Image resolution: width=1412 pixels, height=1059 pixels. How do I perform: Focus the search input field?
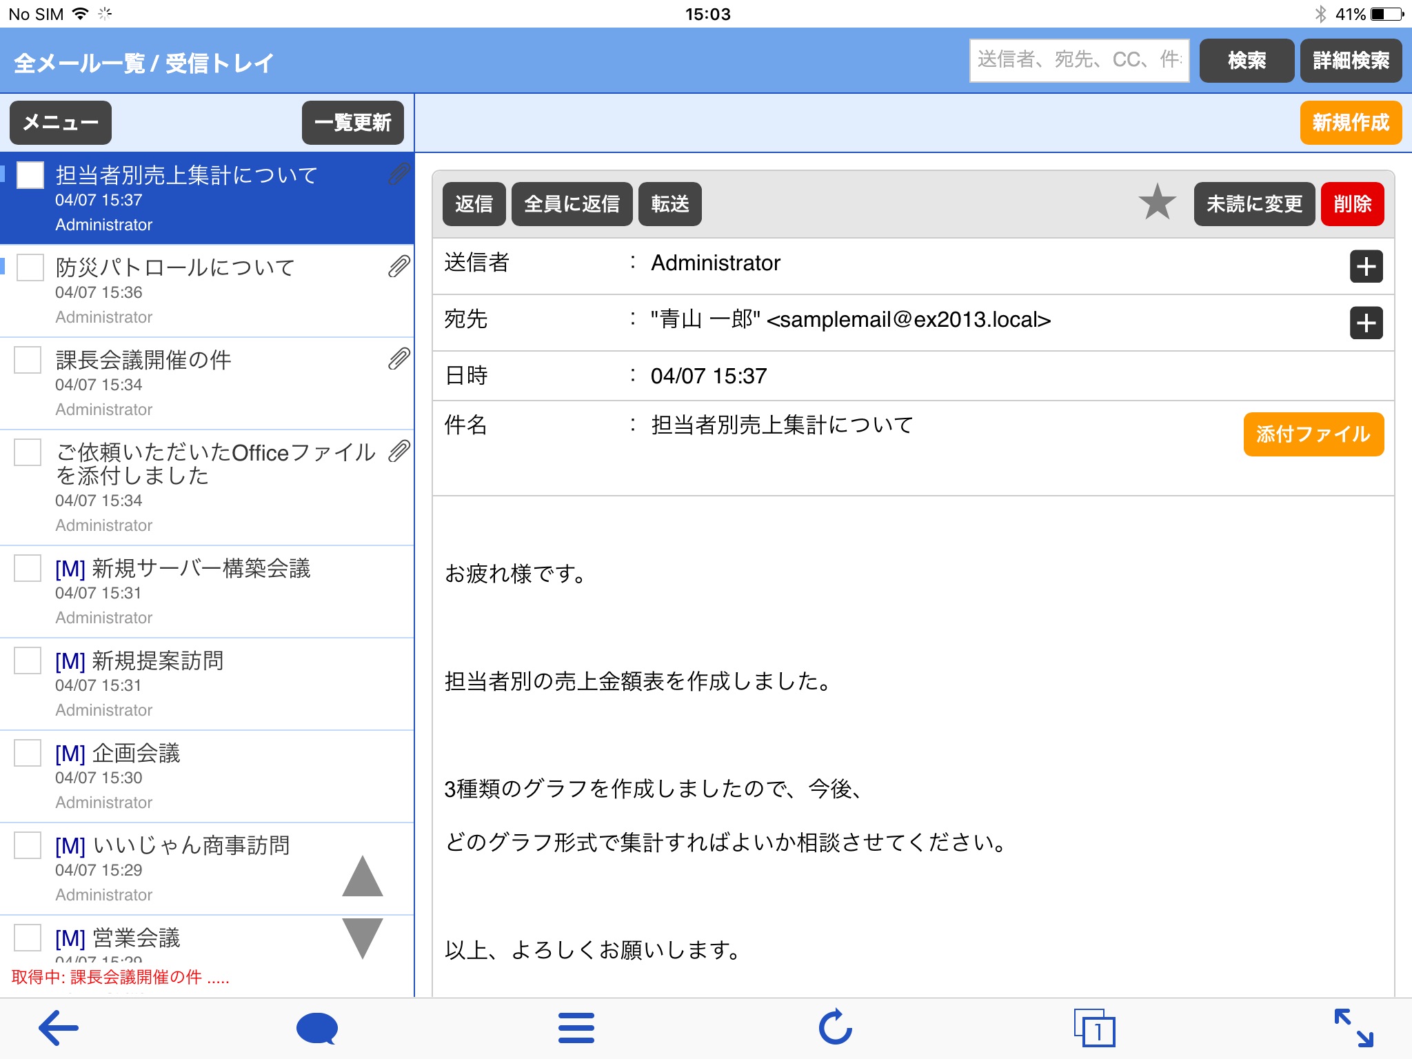click(x=1079, y=61)
